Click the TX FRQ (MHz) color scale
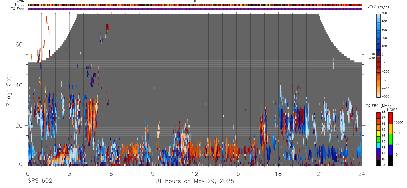This screenshot has width=407, height=188. tap(378, 139)
